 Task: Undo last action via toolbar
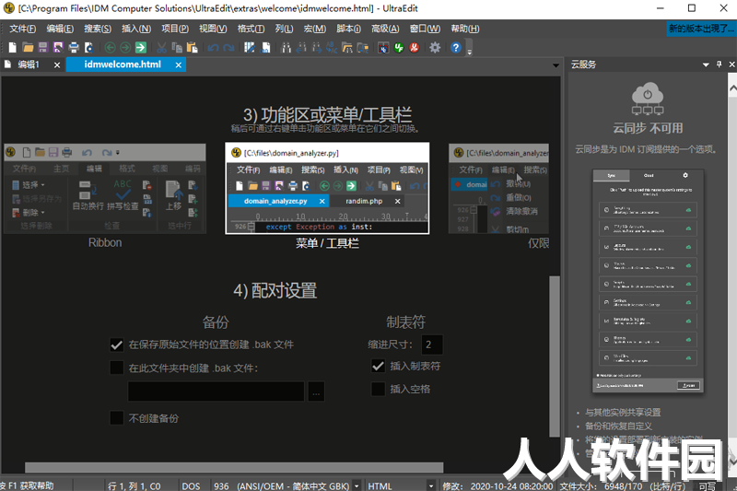213,48
